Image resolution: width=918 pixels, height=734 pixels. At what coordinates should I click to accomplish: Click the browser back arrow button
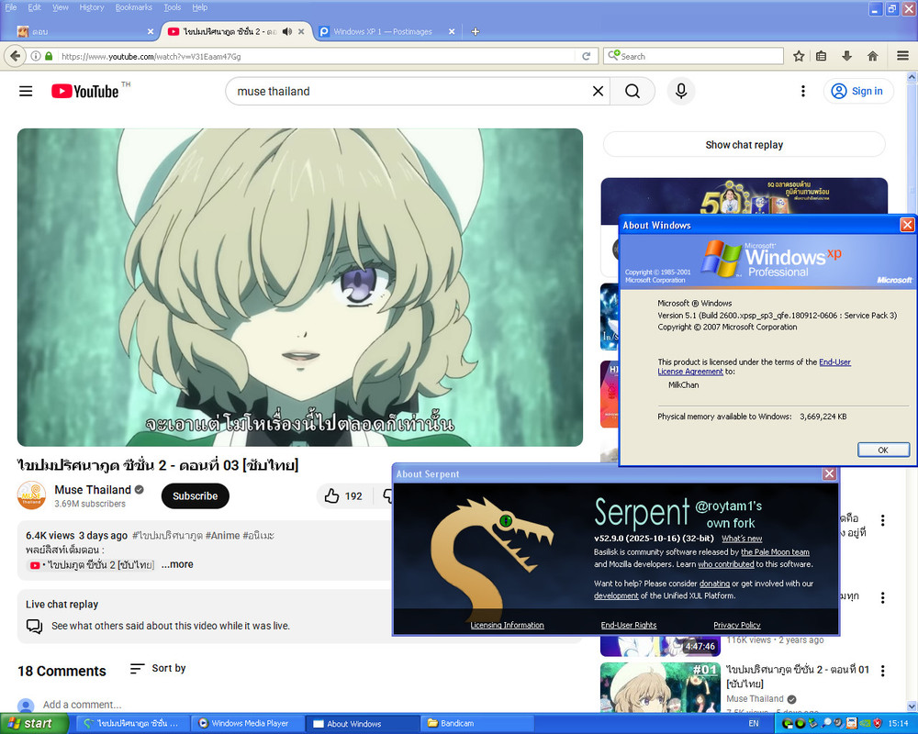16,56
